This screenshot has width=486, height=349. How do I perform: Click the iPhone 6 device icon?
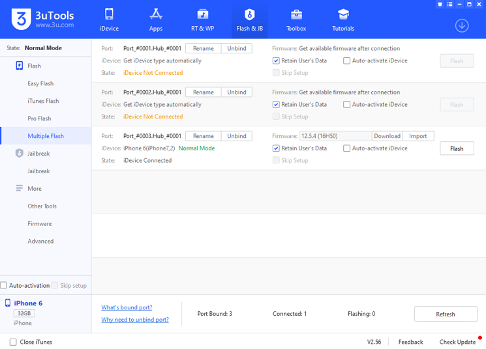pos(8,303)
